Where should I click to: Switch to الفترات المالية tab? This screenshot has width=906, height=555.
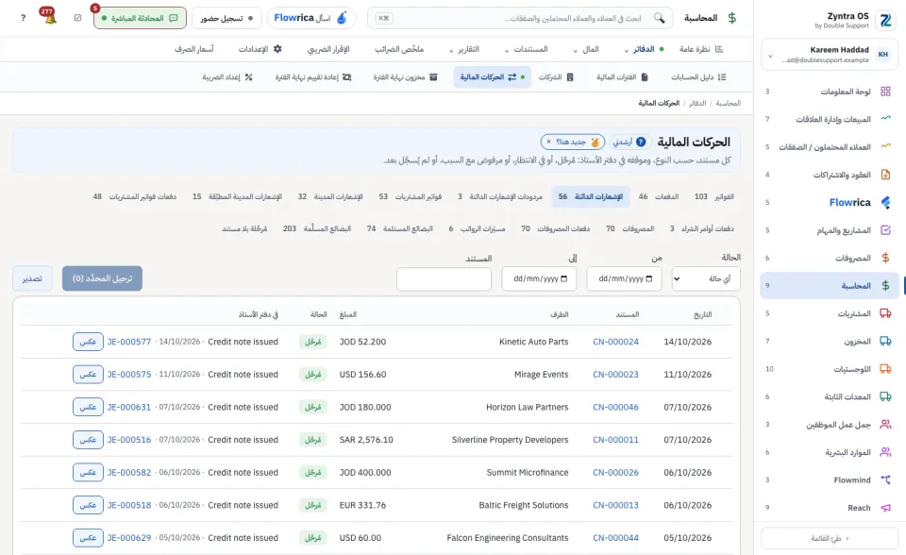tap(622, 76)
